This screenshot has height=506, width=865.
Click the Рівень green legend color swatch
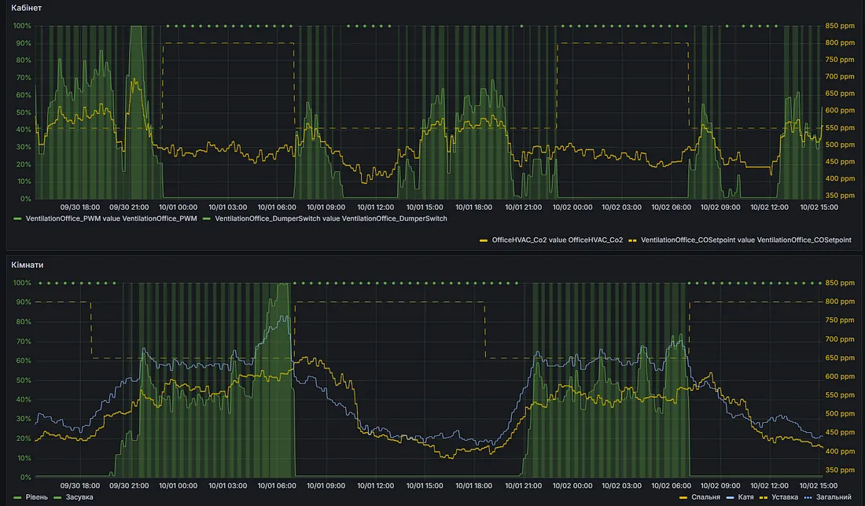(x=19, y=497)
